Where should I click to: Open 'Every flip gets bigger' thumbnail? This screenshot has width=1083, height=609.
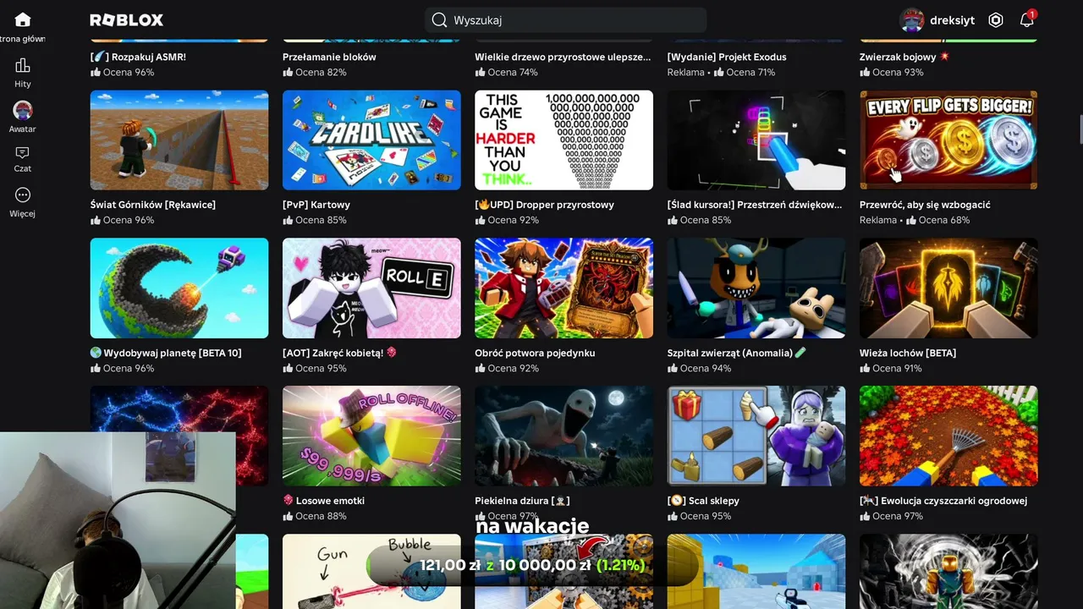pyautogui.click(x=948, y=140)
